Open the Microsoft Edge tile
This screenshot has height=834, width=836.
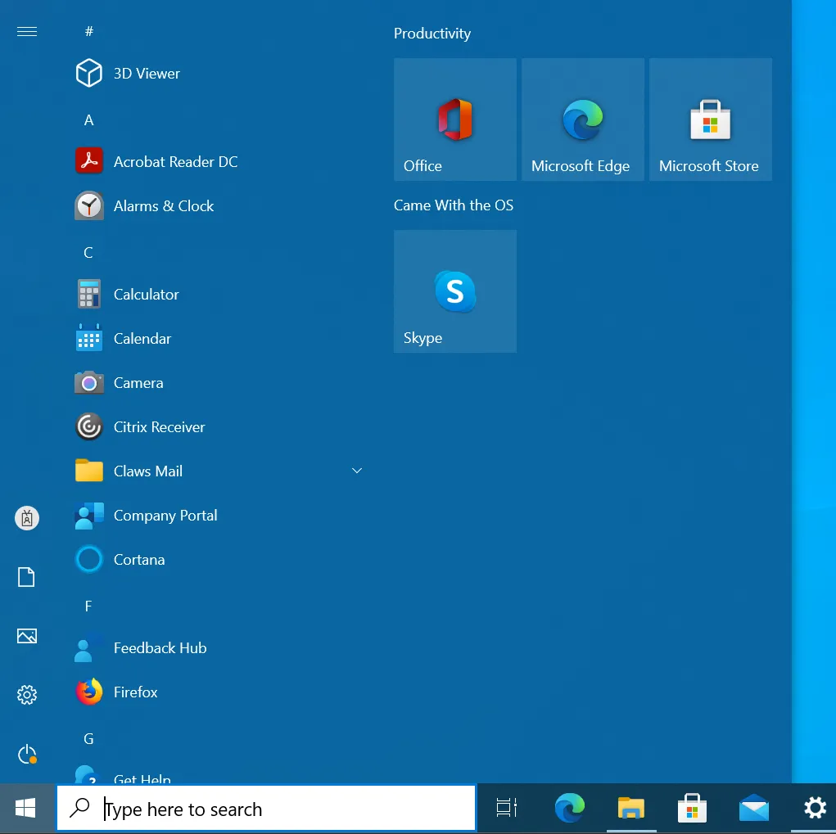coord(582,119)
